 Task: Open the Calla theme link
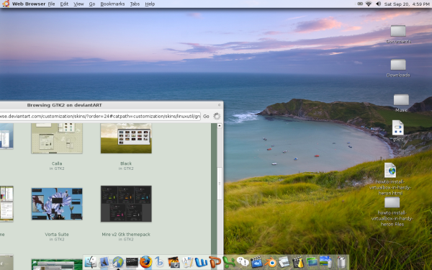coord(57,163)
